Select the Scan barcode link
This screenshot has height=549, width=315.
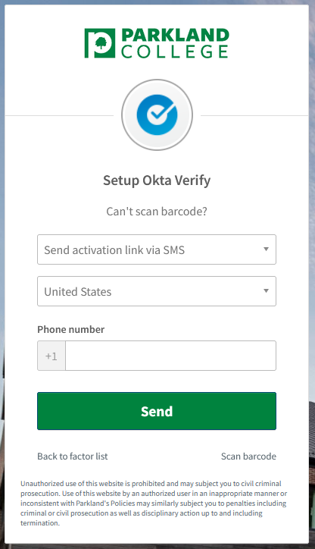click(248, 456)
